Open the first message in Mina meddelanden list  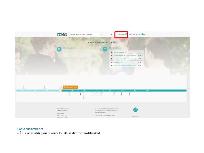126,52
